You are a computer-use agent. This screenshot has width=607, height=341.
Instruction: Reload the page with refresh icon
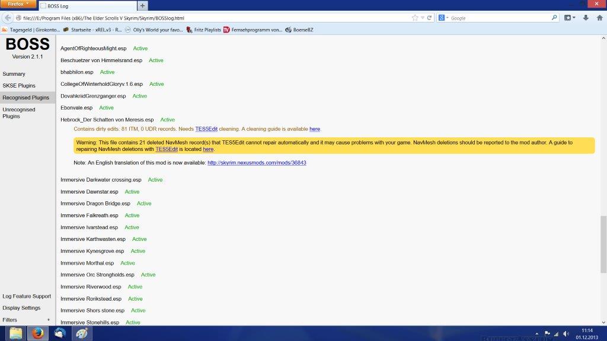tap(429, 18)
